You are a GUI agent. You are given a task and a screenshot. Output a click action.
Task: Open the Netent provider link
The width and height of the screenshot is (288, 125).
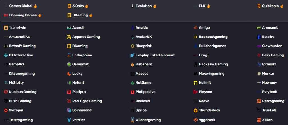(x=78, y=83)
